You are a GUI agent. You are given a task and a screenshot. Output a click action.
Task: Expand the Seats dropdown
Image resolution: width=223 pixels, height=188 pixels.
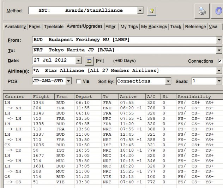point(219,81)
